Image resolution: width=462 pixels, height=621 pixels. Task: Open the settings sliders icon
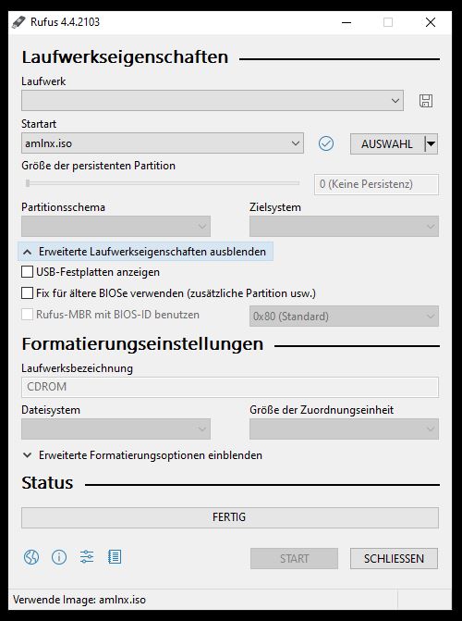pos(87,557)
